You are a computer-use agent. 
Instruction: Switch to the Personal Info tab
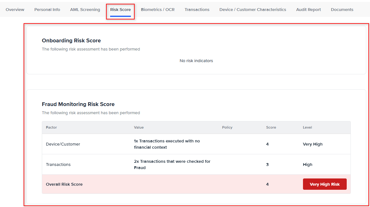click(47, 9)
